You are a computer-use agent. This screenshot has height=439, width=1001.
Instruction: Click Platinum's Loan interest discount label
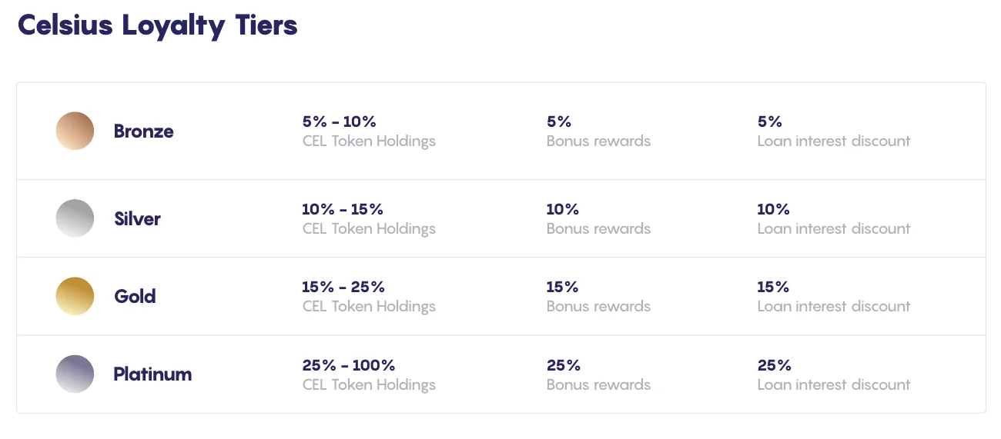point(833,385)
